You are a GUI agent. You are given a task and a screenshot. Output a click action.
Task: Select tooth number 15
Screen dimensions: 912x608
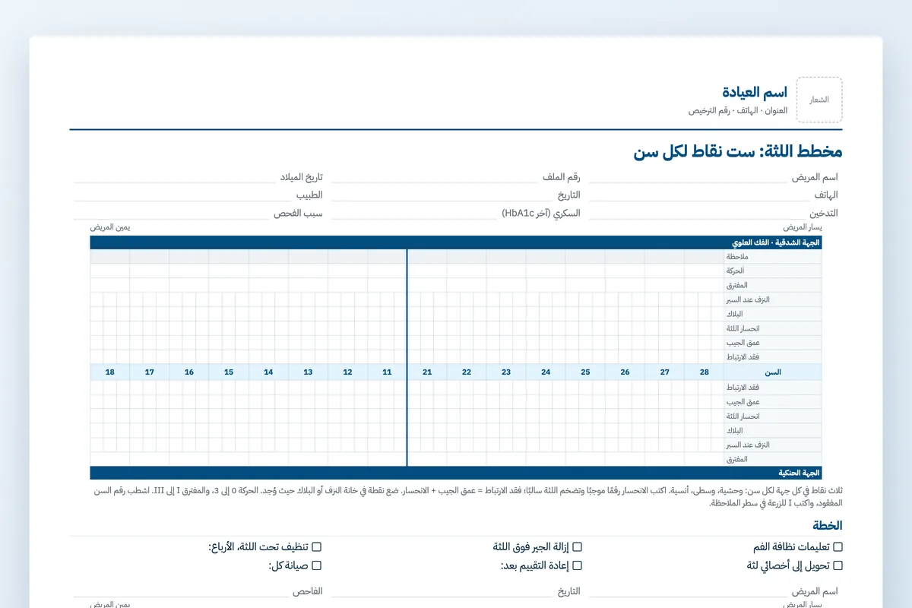pos(229,372)
